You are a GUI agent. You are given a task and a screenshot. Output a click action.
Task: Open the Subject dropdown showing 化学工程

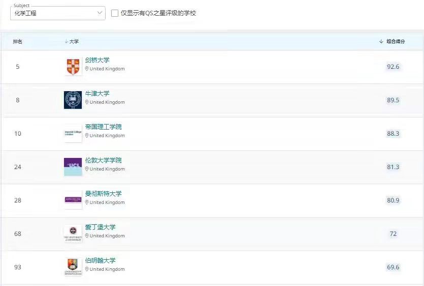57,13
